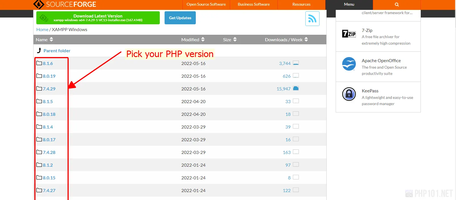Select the KeePass padlock icon
Image resolution: width=456 pixels, height=200 pixels.
[x=349, y=94]
